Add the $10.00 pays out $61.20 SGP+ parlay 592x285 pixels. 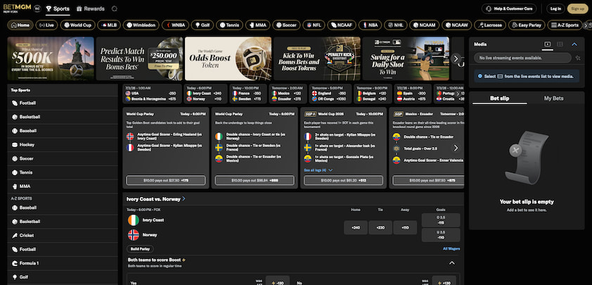(344, 180)
